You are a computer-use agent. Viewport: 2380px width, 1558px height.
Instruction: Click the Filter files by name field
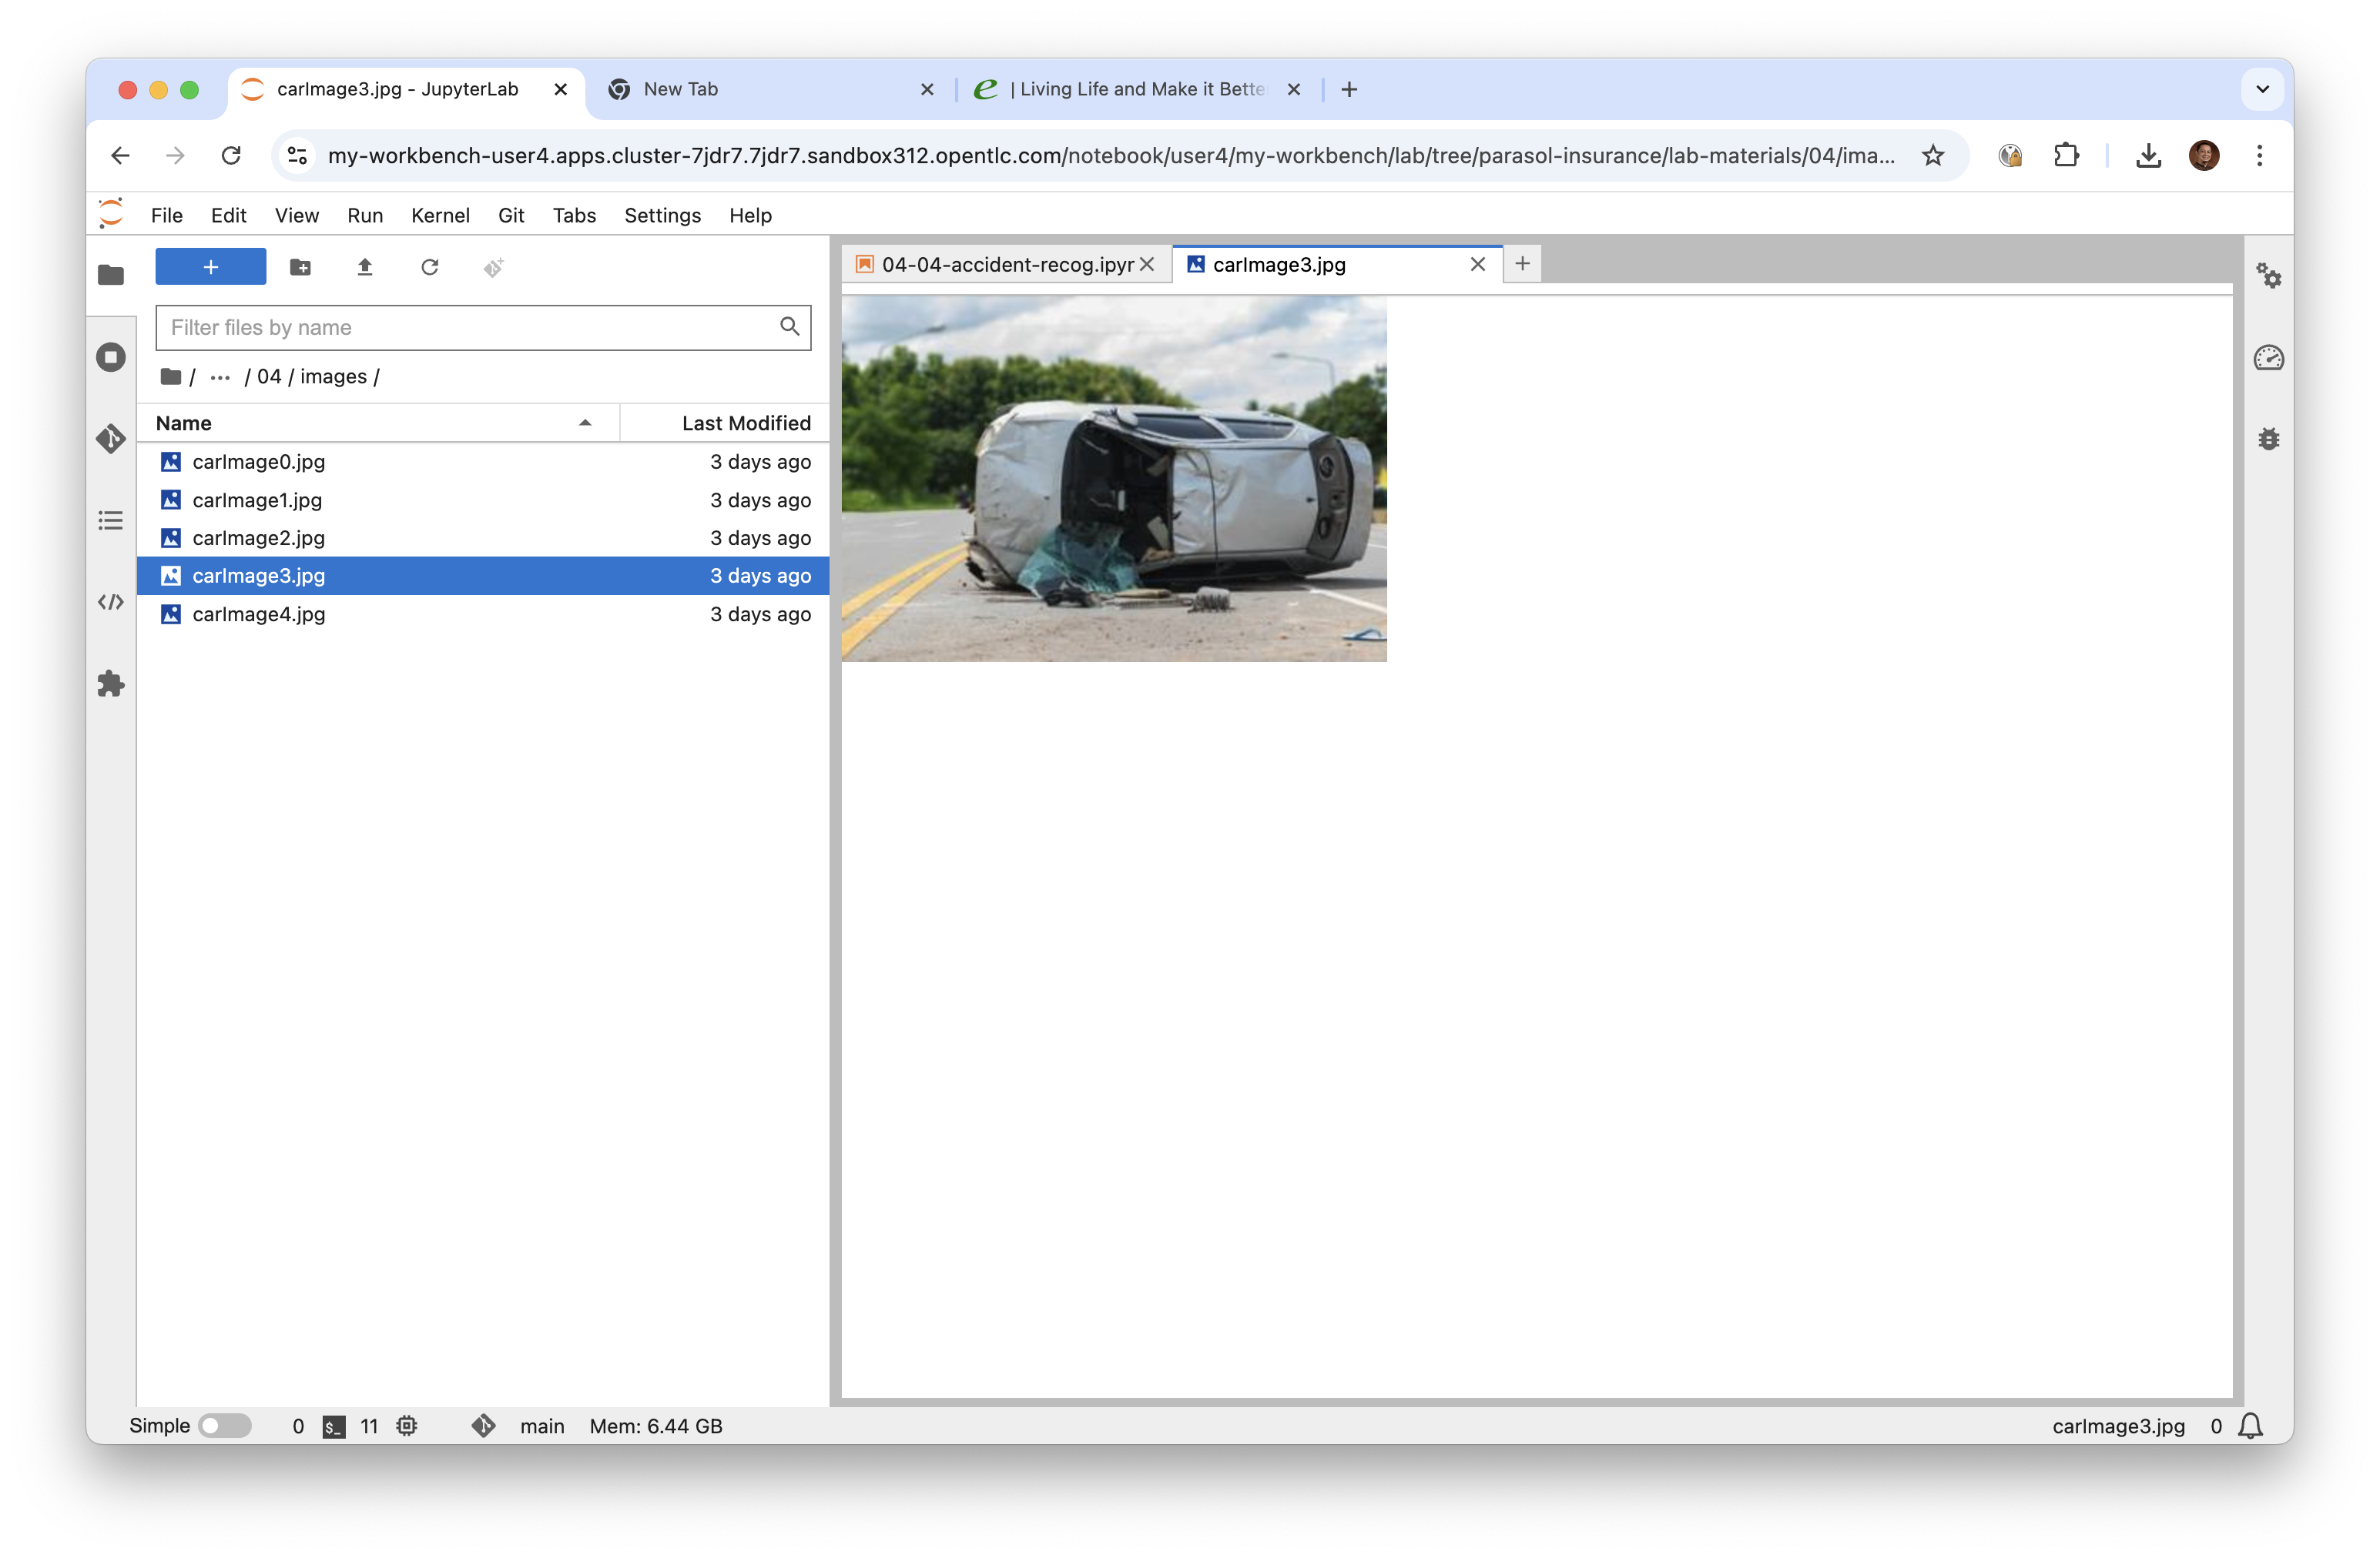coord(470,328)
